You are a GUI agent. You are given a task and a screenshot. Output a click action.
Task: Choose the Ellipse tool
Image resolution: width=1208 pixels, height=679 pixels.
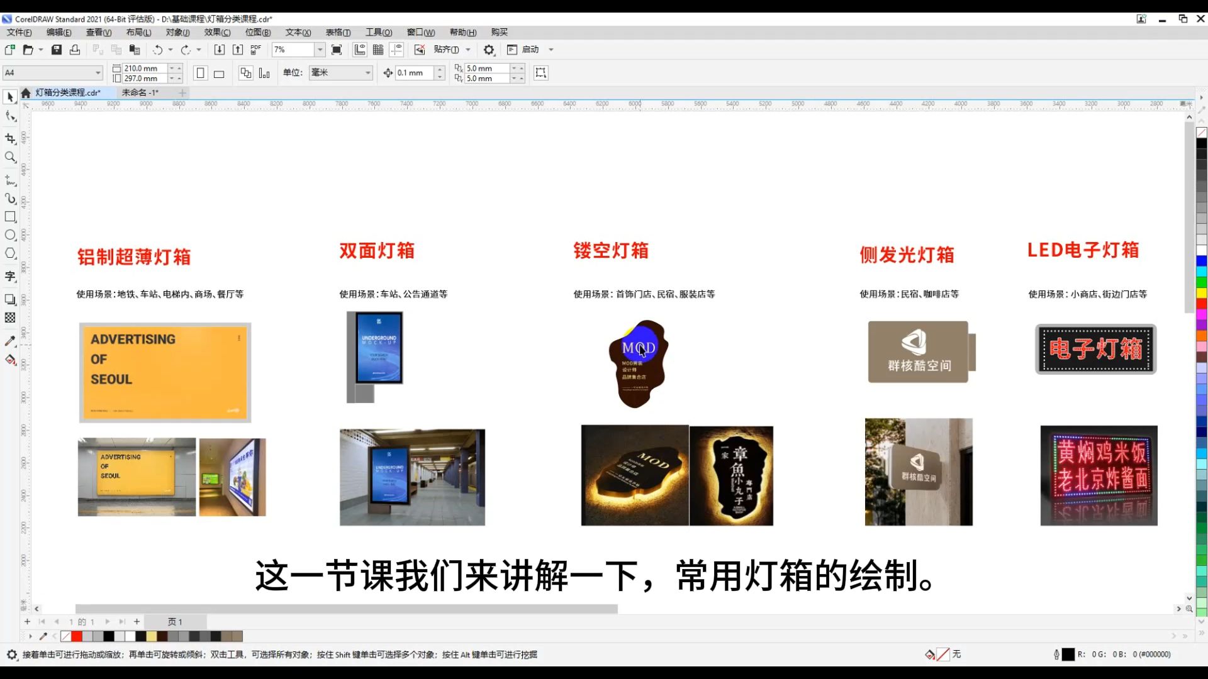(x=10, y=235)
